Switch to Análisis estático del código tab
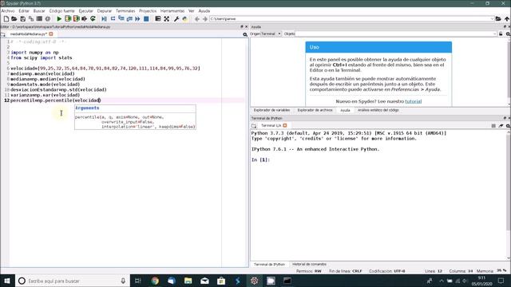The image size is (511, 287). point(378,110)
